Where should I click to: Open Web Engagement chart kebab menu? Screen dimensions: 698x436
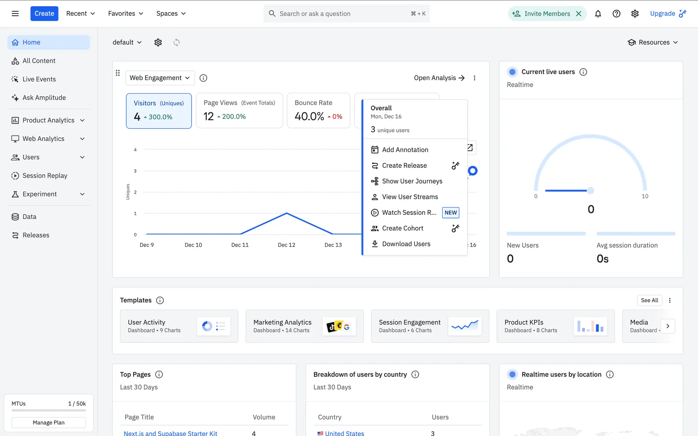pos(474,78)
